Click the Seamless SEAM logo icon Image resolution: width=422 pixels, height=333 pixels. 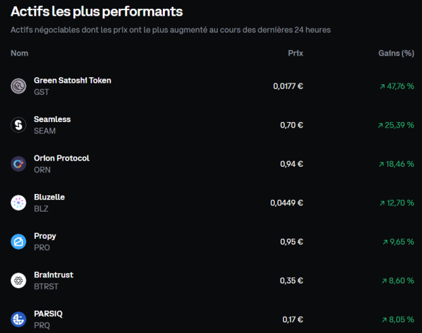pos(18,125)
